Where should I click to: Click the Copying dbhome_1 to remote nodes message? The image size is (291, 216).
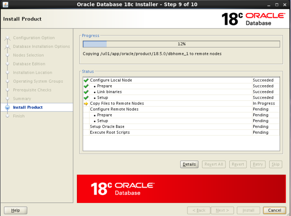pyautogui.click(x=152, y=54)
